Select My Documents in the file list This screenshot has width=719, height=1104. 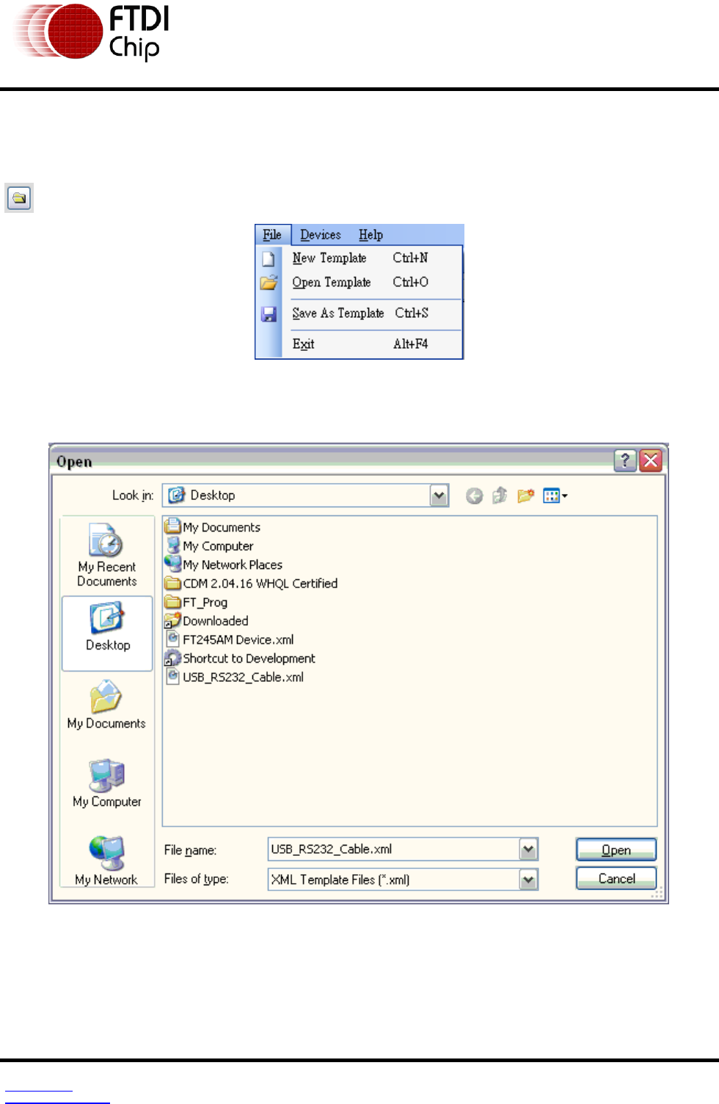click(213, 527)
